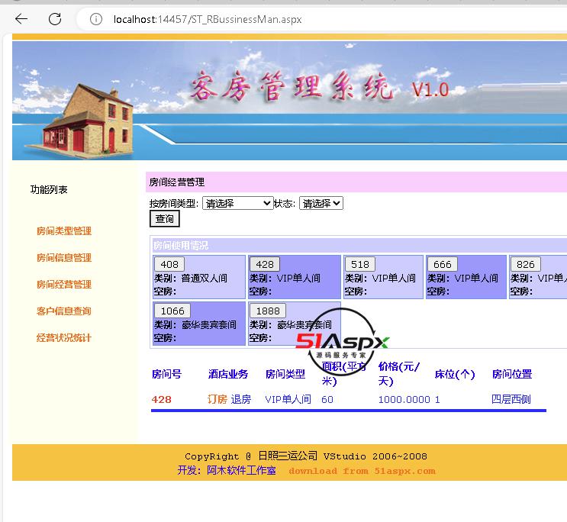Click the 退房 checkout link

[241, 399]
